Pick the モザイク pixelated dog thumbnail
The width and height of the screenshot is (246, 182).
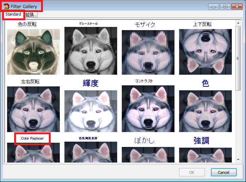[148, 52]
